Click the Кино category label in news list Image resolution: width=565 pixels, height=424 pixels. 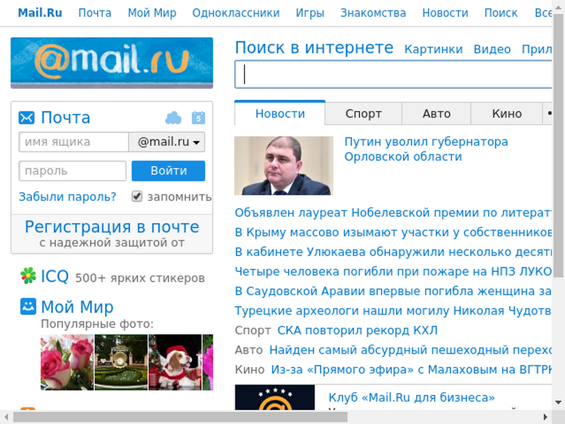(250, 369)
